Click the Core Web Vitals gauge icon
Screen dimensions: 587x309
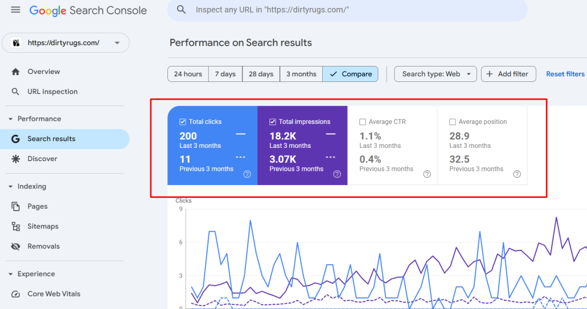pos(16,294)
